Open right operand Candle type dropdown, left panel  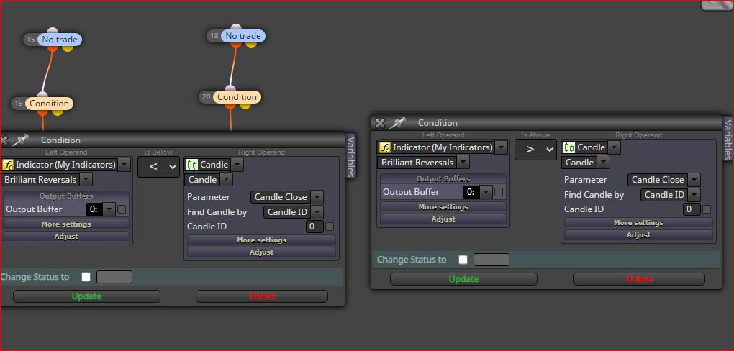click(x=237, y=165)
